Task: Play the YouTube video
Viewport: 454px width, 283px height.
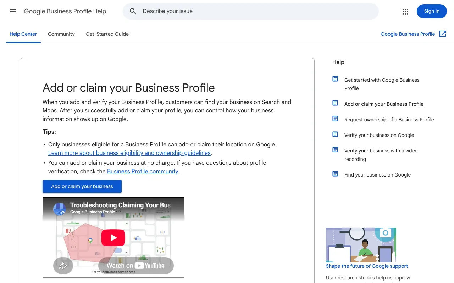Action: coord(113,238)
